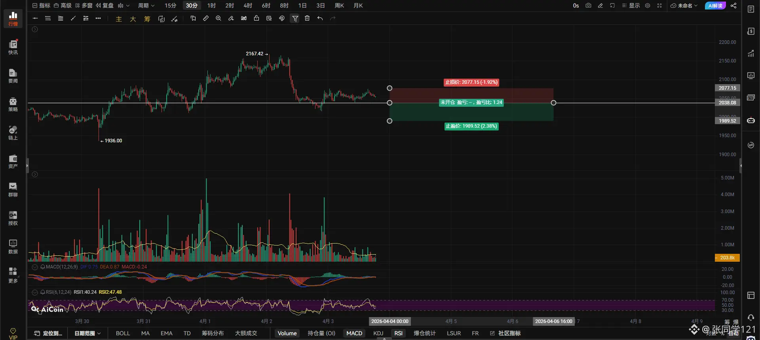Toggle the LSUR indicator
This screenshot has height=340, width=760.
coord(454,333)
